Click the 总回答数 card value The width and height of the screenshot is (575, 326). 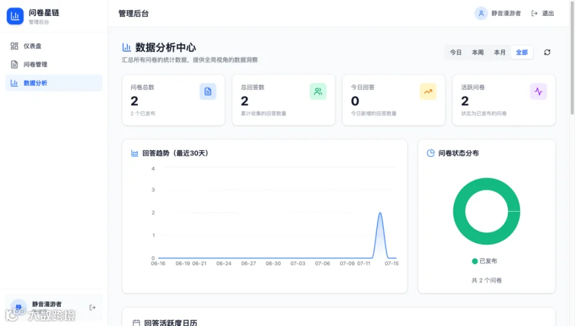245,101
